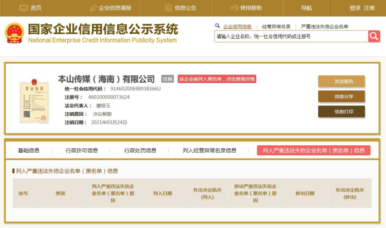The height and width of the screenshot is (228, 386).
Task: Click the 序号 column header
Action: click(23, 194)
